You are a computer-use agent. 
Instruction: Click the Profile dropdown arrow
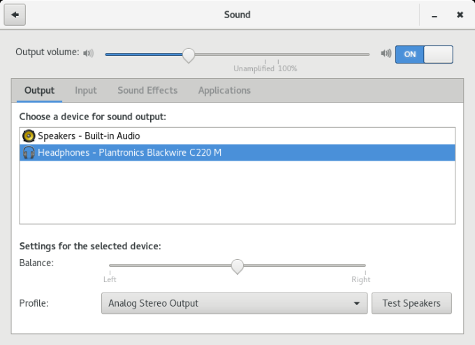pyautogui.click(x=357, y=303)
